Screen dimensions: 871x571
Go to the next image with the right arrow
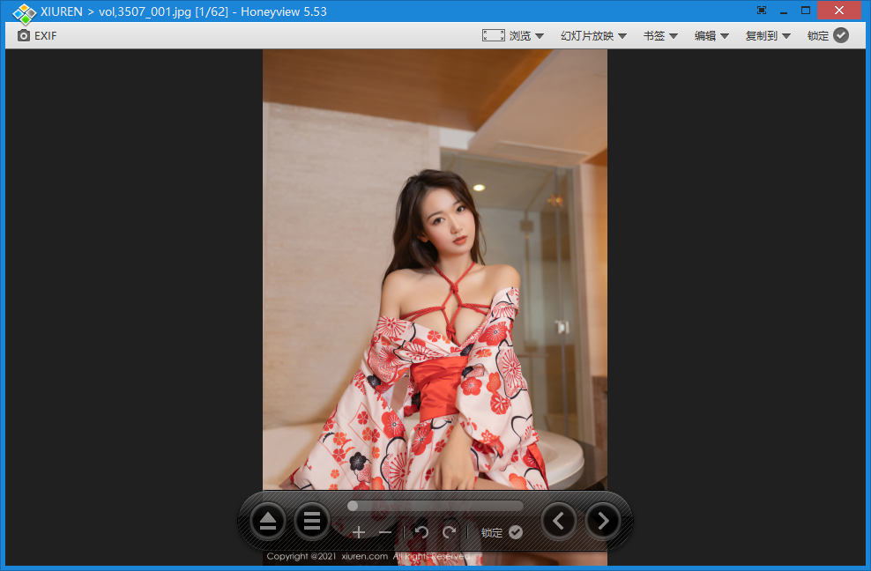coord(603,521)
